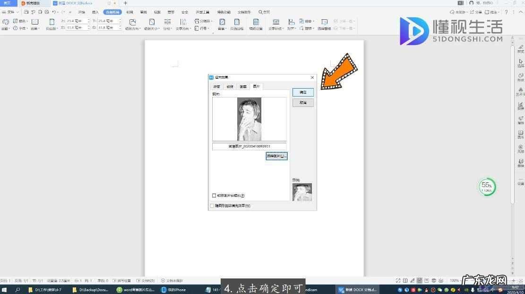The width and height of the screenshot is (525, 294).
Task: Click the 选择窗格 icon
Action: tap(324, 24)
